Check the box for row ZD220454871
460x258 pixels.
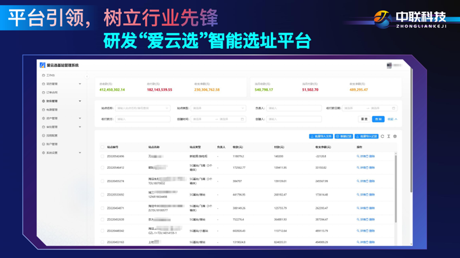click(102, 208)
